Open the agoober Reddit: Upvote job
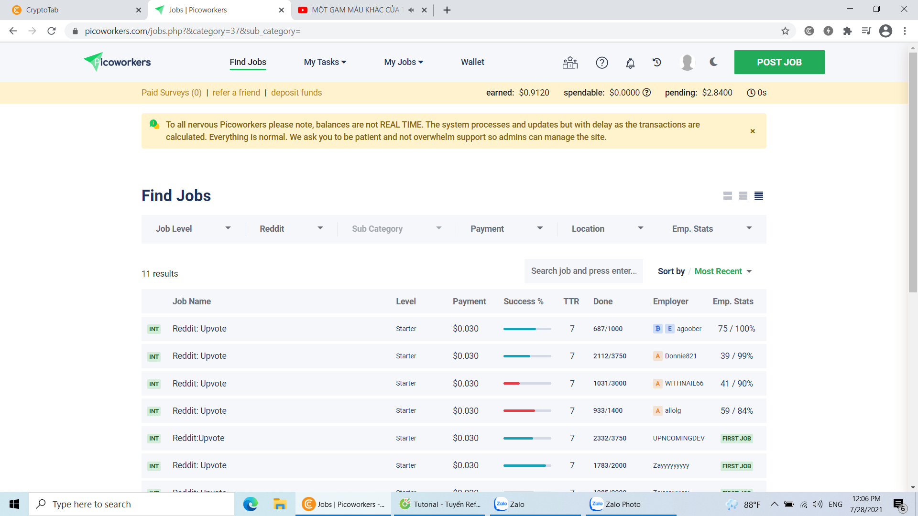The image size is (918, 516). tap(199, 329)
